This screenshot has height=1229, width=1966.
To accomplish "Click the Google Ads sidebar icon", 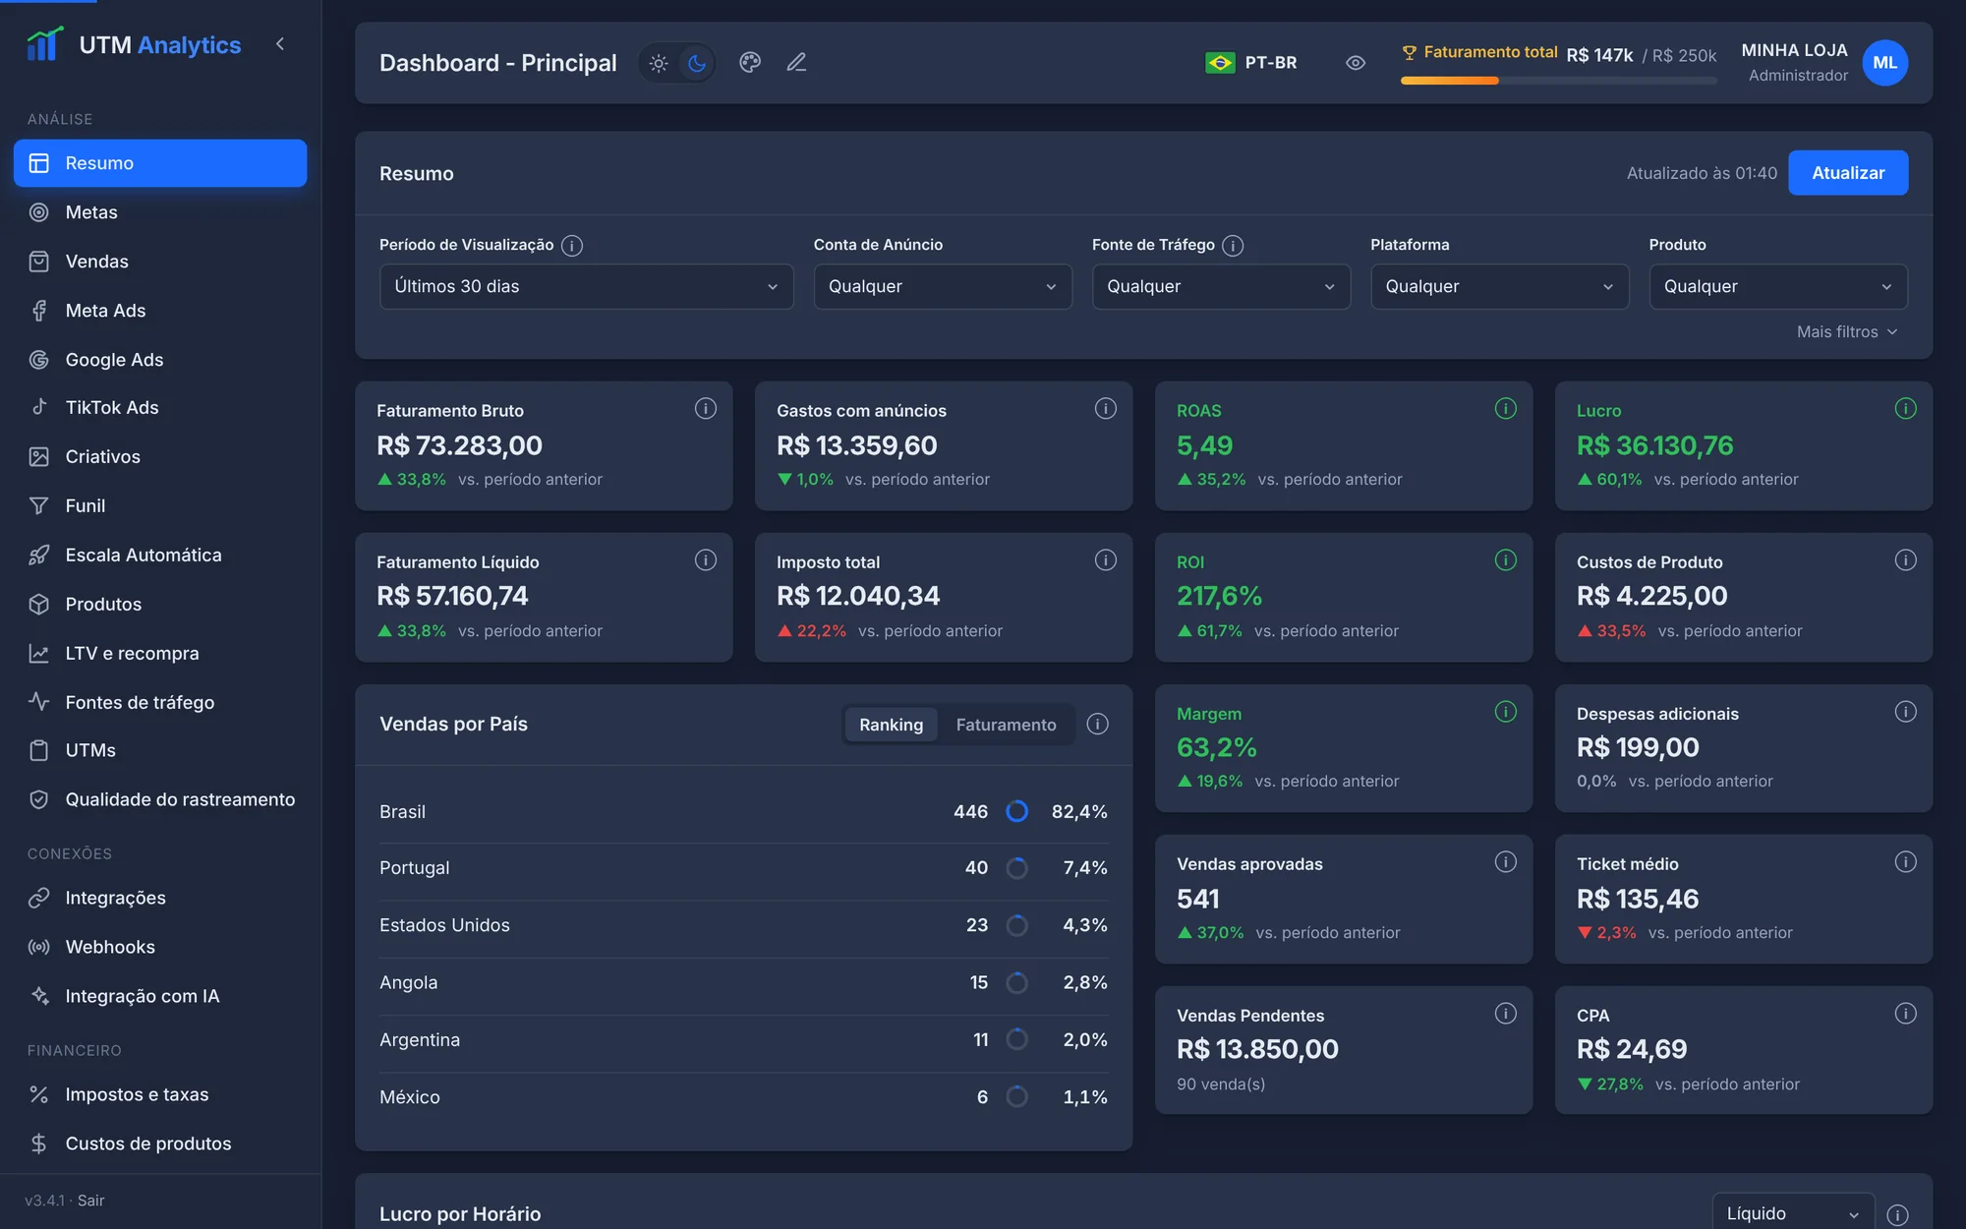I will pyautogui.click(x=39, y=360).
